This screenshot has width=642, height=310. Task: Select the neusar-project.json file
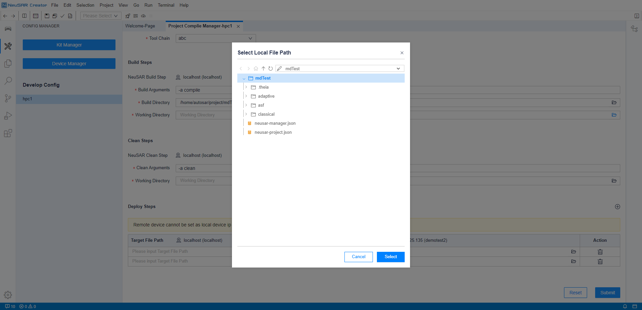tap(273, 132)
